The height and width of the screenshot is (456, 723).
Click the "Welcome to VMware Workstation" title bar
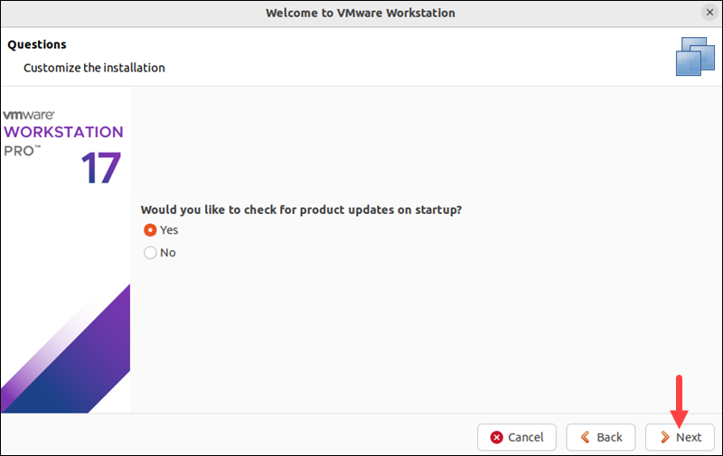point(361,13)
